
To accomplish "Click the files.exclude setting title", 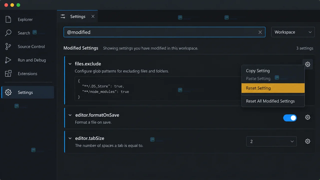I will [x=88, y=64].
